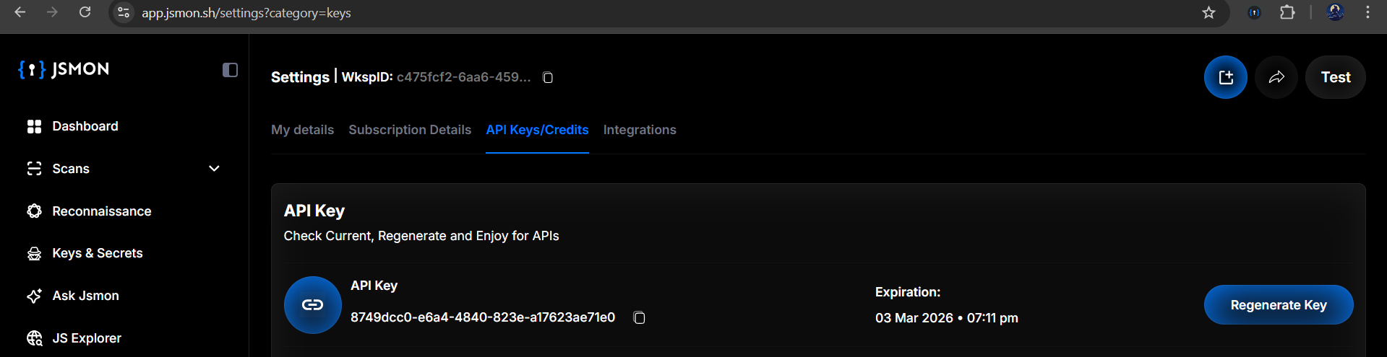Expand the Scans menu chevron
This screenshot has width=1387, height=357.
(214, 169)
